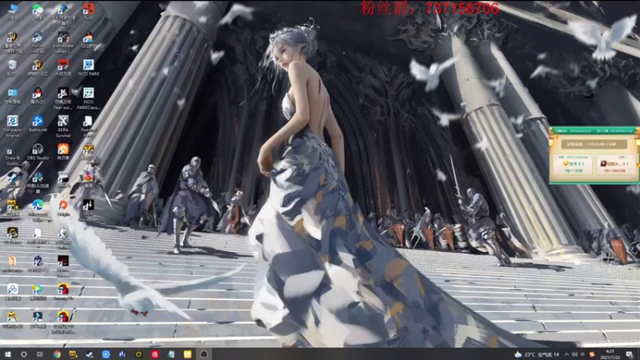Open the Pummel Party shortcut

point(88,126)
